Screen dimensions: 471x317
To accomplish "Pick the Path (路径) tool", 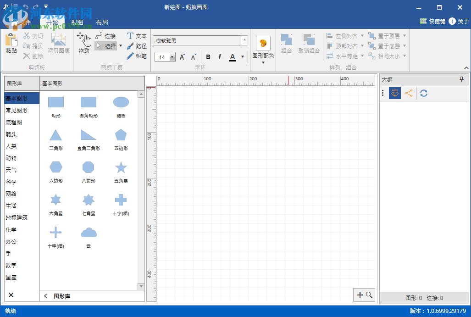I will click(137, 46).
